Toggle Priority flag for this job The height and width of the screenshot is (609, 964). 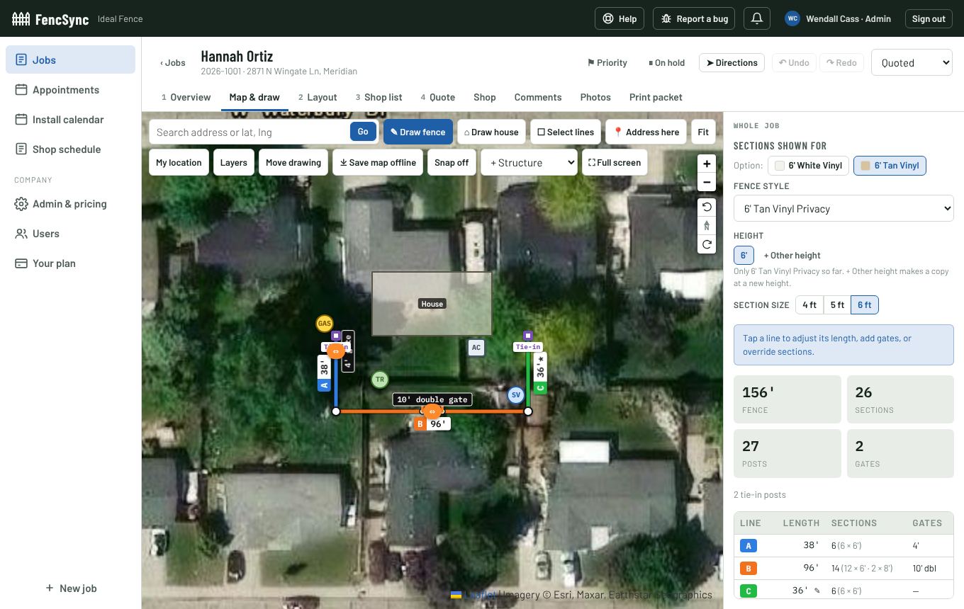click(x=607, y=62)
